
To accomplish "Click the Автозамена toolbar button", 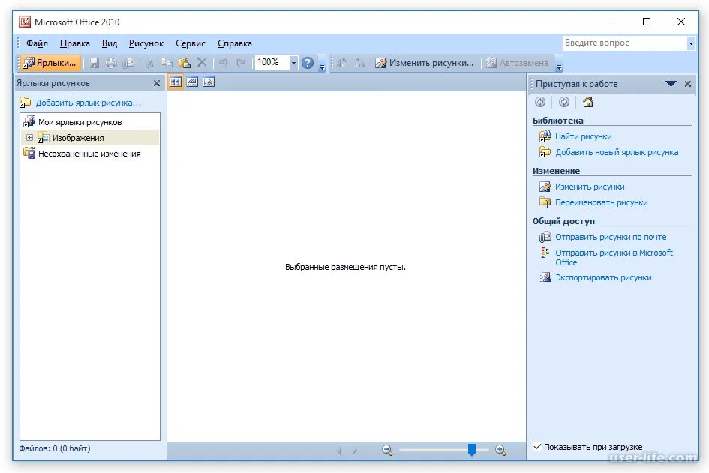I will coord(517,63).
